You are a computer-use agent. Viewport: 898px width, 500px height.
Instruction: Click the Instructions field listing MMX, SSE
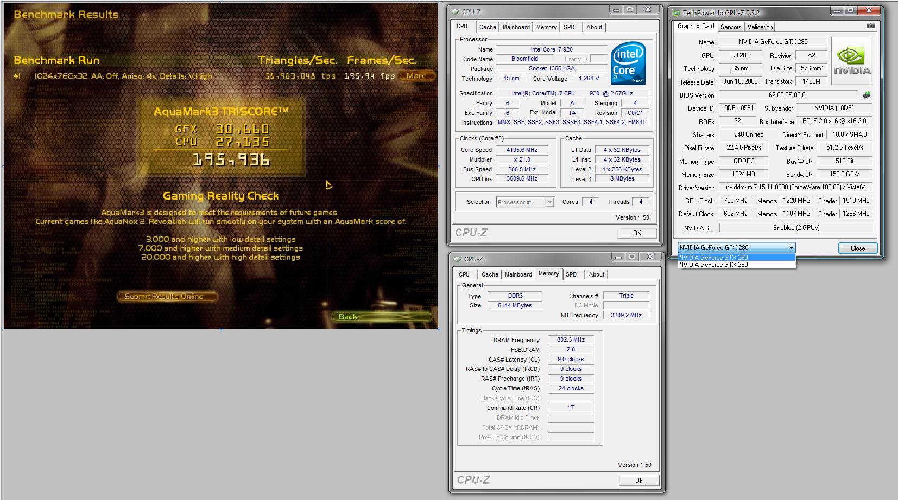[572, 123]
